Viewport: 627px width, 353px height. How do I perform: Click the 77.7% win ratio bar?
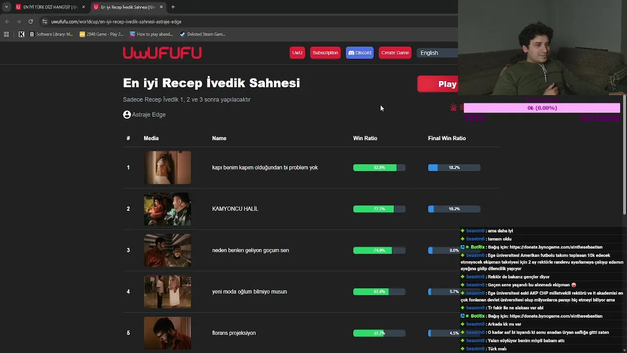[x=379, y=209]
